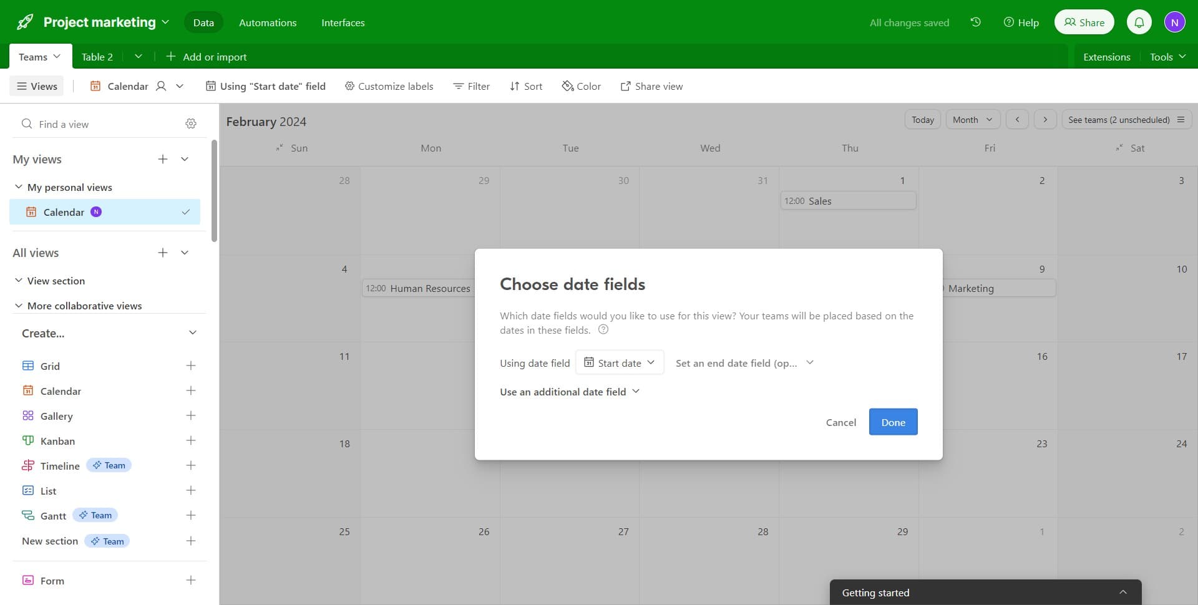Click Done in the Choose date fields dialog

tap(893, 422)
